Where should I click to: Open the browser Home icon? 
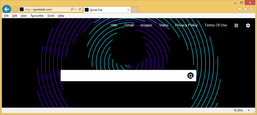pyautogui.click(x=239, y=9)
